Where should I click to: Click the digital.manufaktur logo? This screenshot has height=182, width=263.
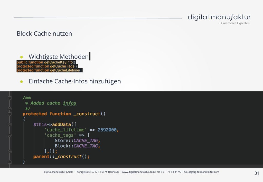219,17
